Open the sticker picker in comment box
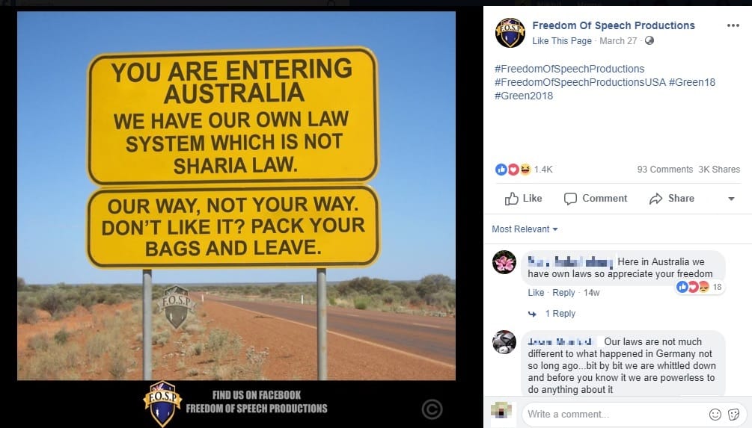 coord(734,414)
